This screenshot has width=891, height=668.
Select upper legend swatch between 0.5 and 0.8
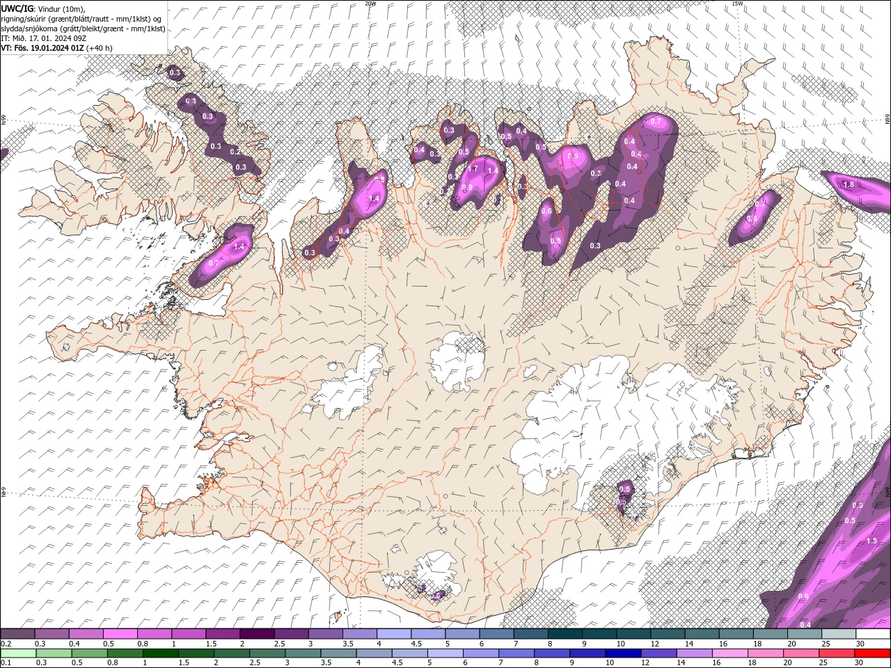pos(120,634)
